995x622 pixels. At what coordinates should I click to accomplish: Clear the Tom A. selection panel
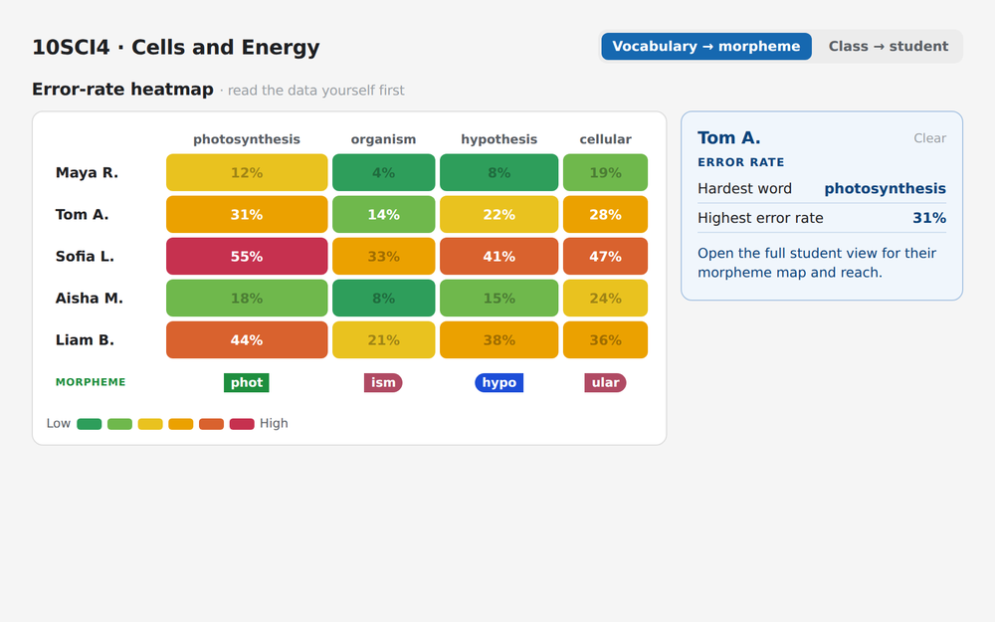tap(929, 138)
